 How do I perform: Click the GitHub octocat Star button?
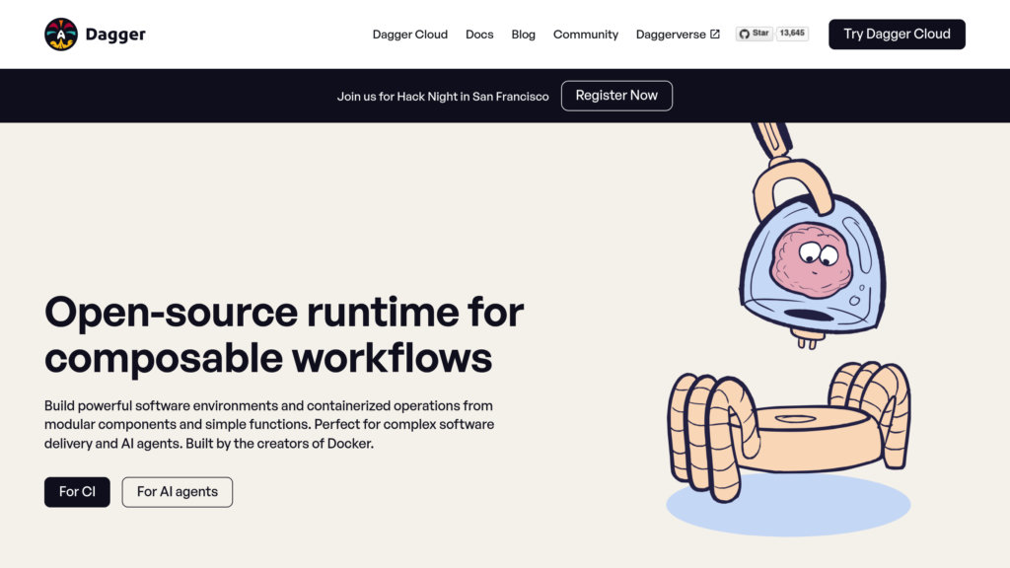(x=754, y=34)
